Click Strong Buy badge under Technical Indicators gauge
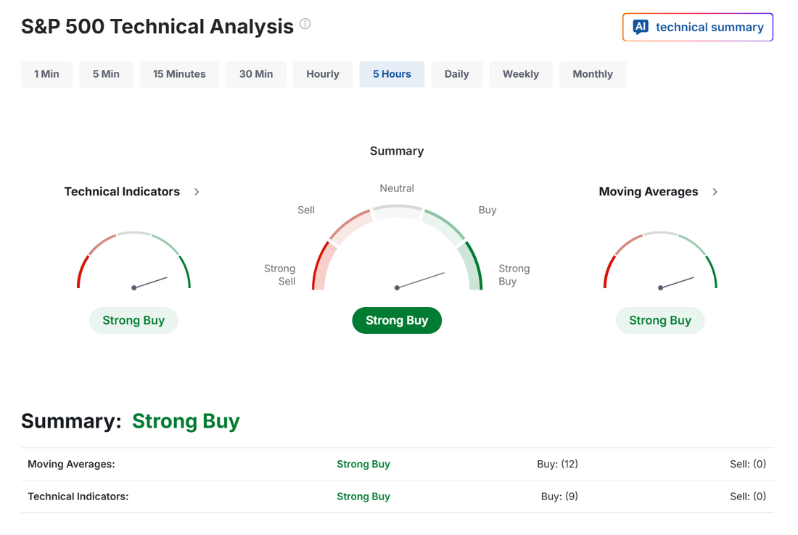 pyautogui.click(x=133, y=320)
